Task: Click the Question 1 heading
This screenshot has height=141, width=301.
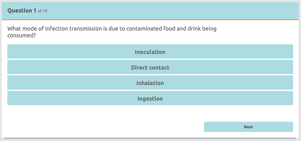Action: (x=22, y=11)
